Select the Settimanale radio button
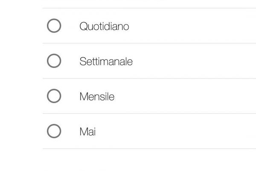Image resolution: width=256 pixels, height=171 pixels. [x=54, y=61]
